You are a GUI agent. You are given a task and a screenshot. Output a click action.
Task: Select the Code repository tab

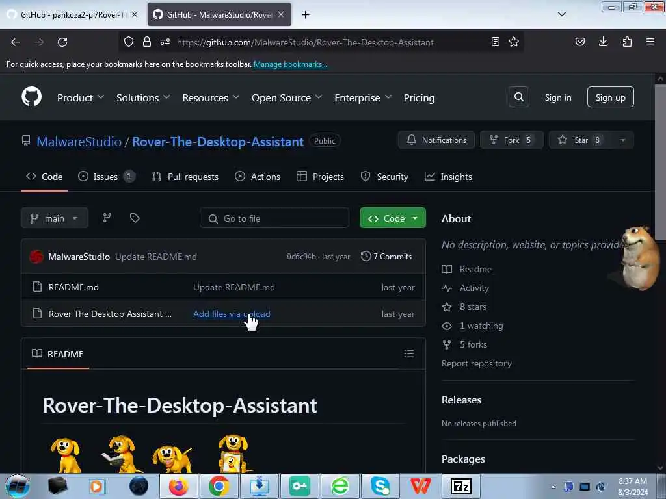pos(44,177)
